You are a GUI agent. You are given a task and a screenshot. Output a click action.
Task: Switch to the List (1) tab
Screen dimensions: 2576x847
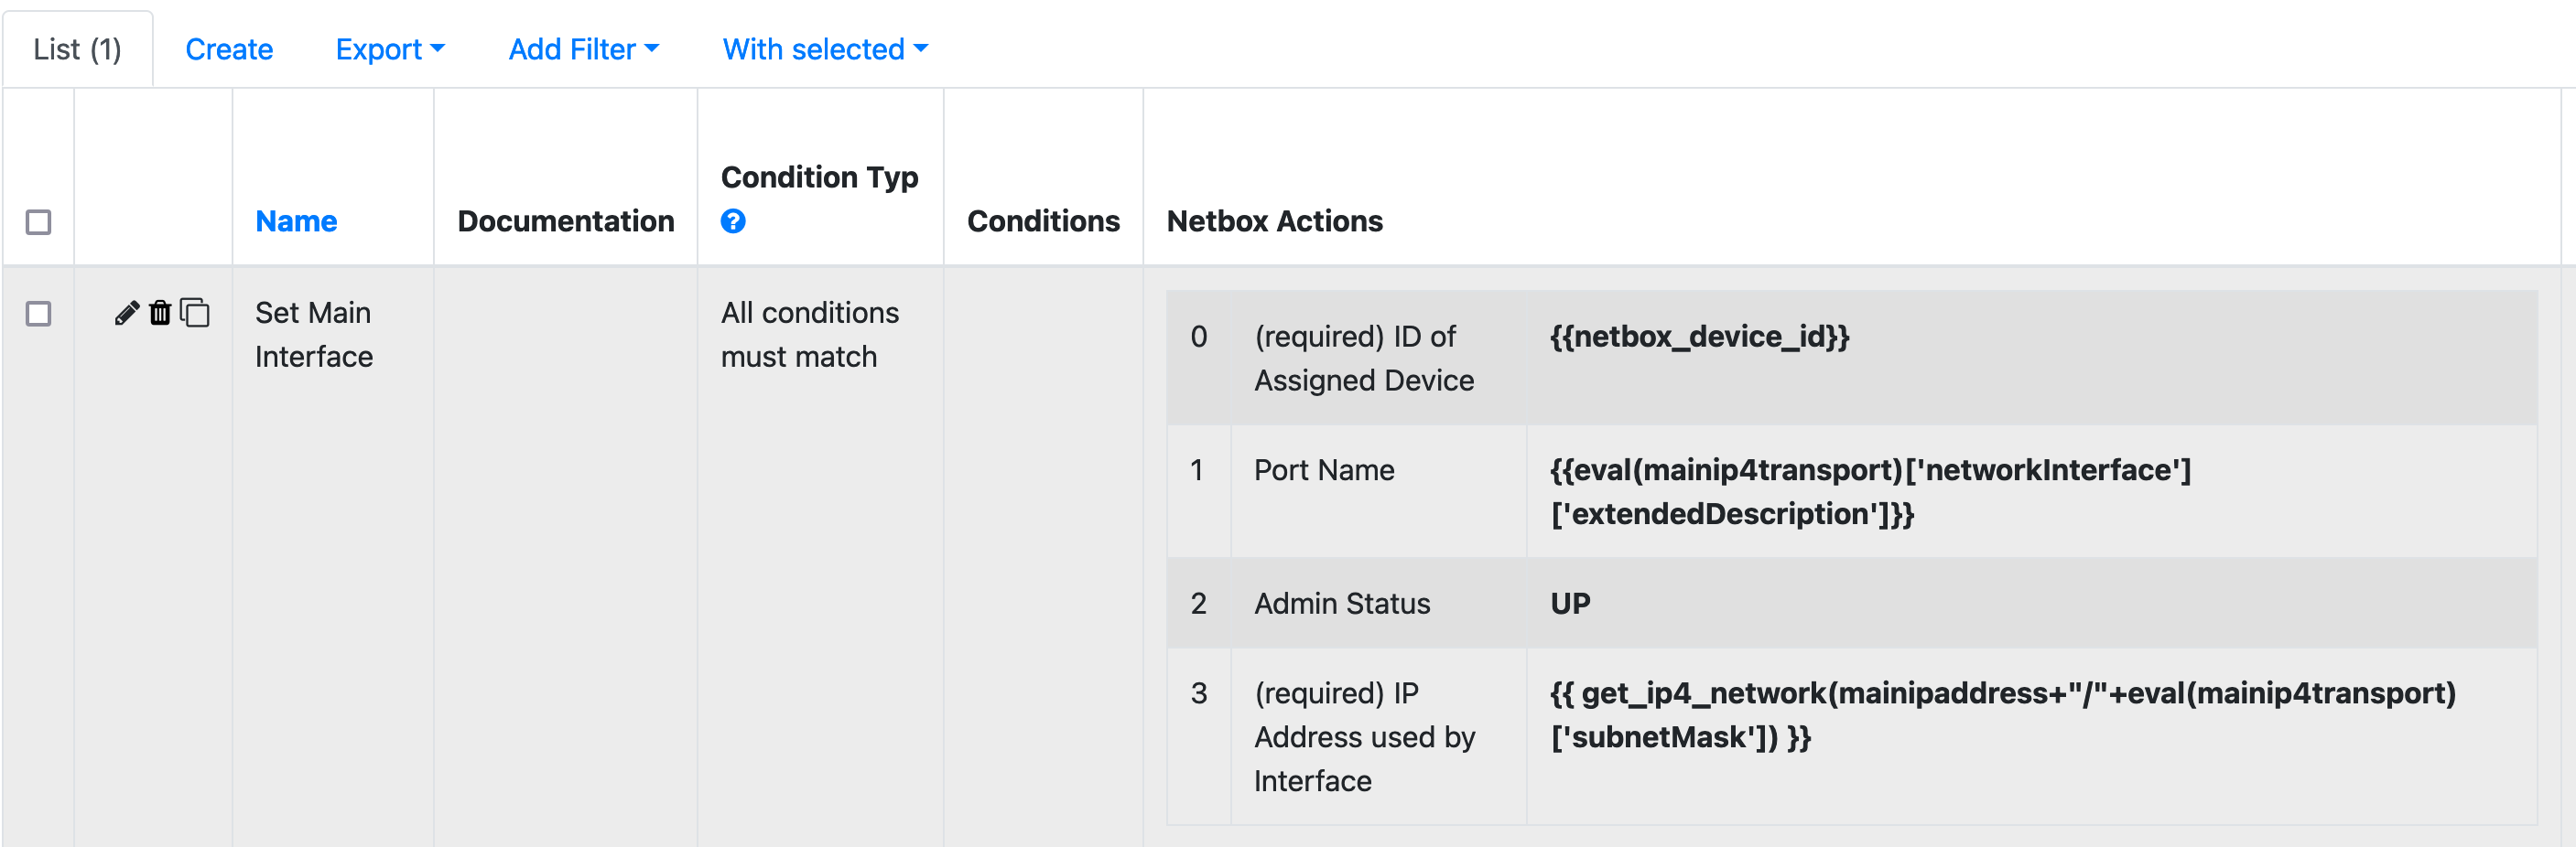pos(78,49)
